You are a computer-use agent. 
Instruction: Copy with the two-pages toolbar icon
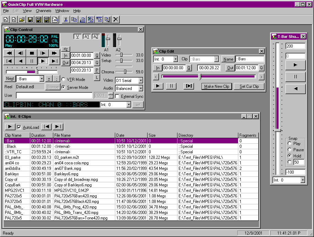74,19
